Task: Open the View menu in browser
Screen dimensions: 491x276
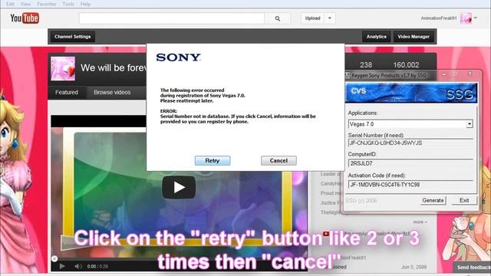Action: [25, 4]
